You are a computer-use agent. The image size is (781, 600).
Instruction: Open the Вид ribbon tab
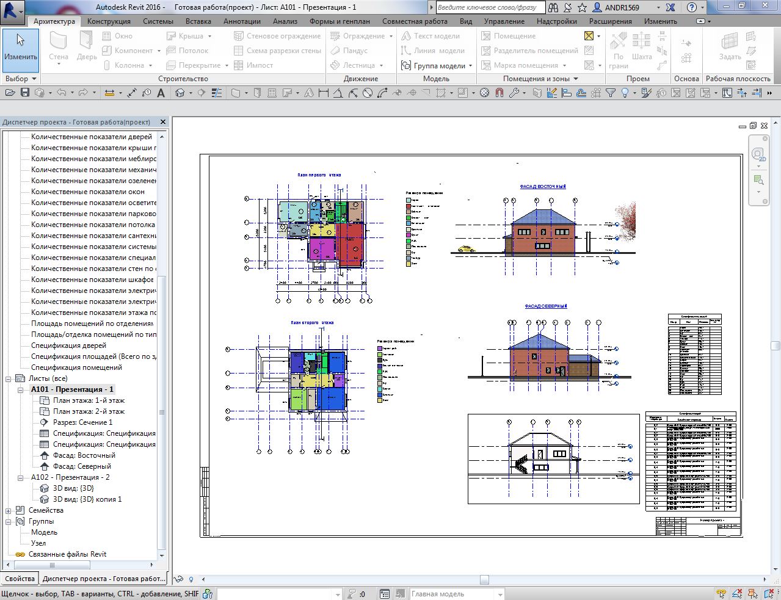(x=465, y=21)
